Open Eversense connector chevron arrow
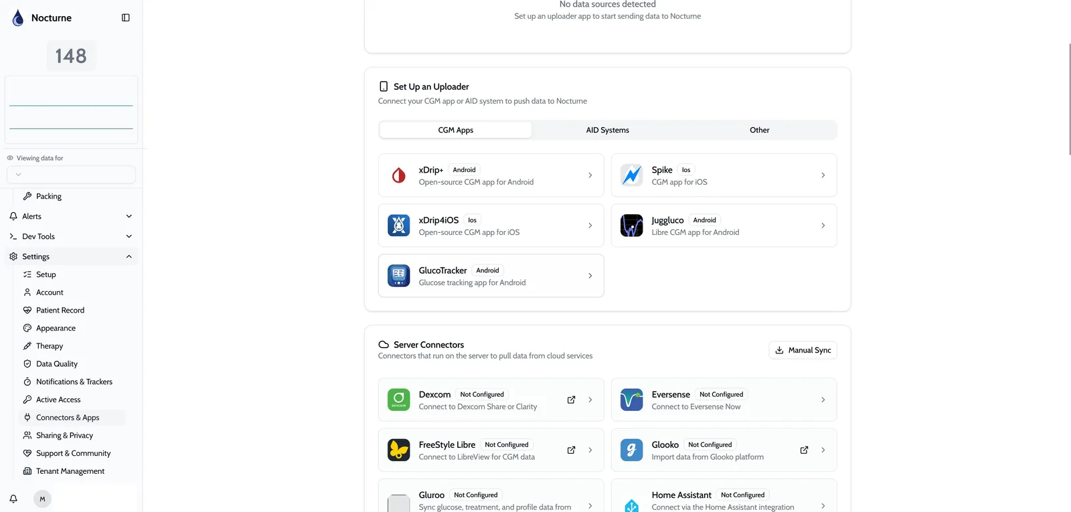Image resolution: width=1071 pixels, height=512 pixels. [823, 400]
